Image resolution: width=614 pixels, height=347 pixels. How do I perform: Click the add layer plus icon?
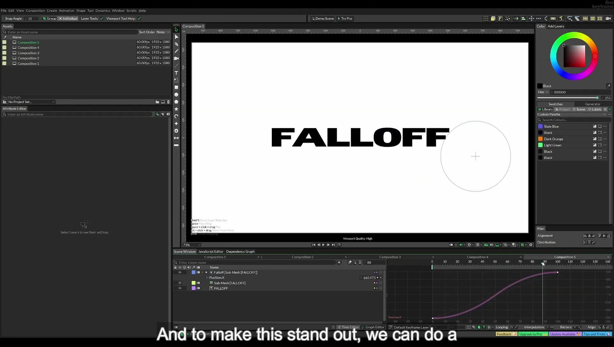[x=339, y=262]
